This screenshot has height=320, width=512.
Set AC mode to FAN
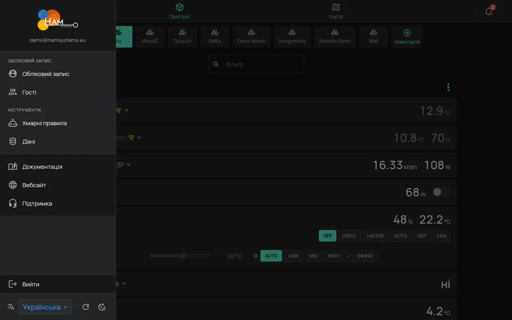click(x=442, y=236)
